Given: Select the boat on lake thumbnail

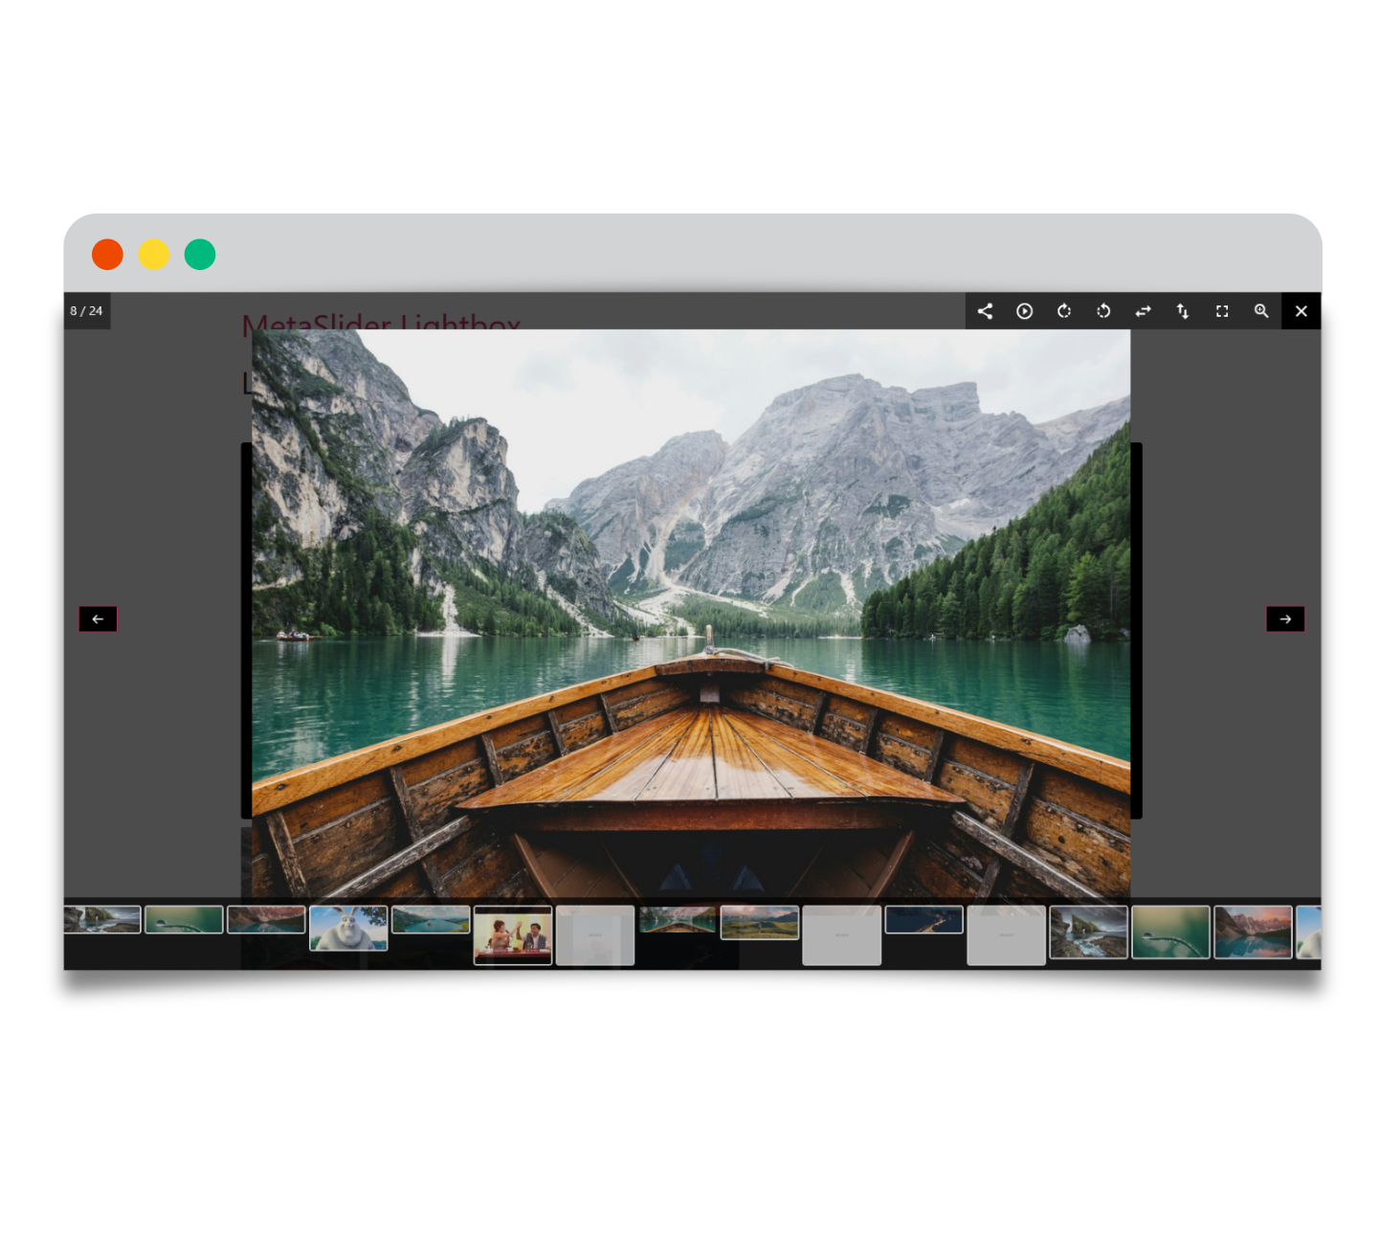Looking at the screenshot, I should pyautogui.click(x=678, y=920).
